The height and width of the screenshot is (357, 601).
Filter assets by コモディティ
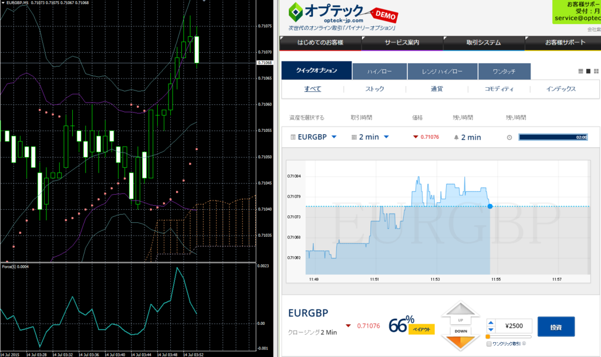tap(499, 89)
